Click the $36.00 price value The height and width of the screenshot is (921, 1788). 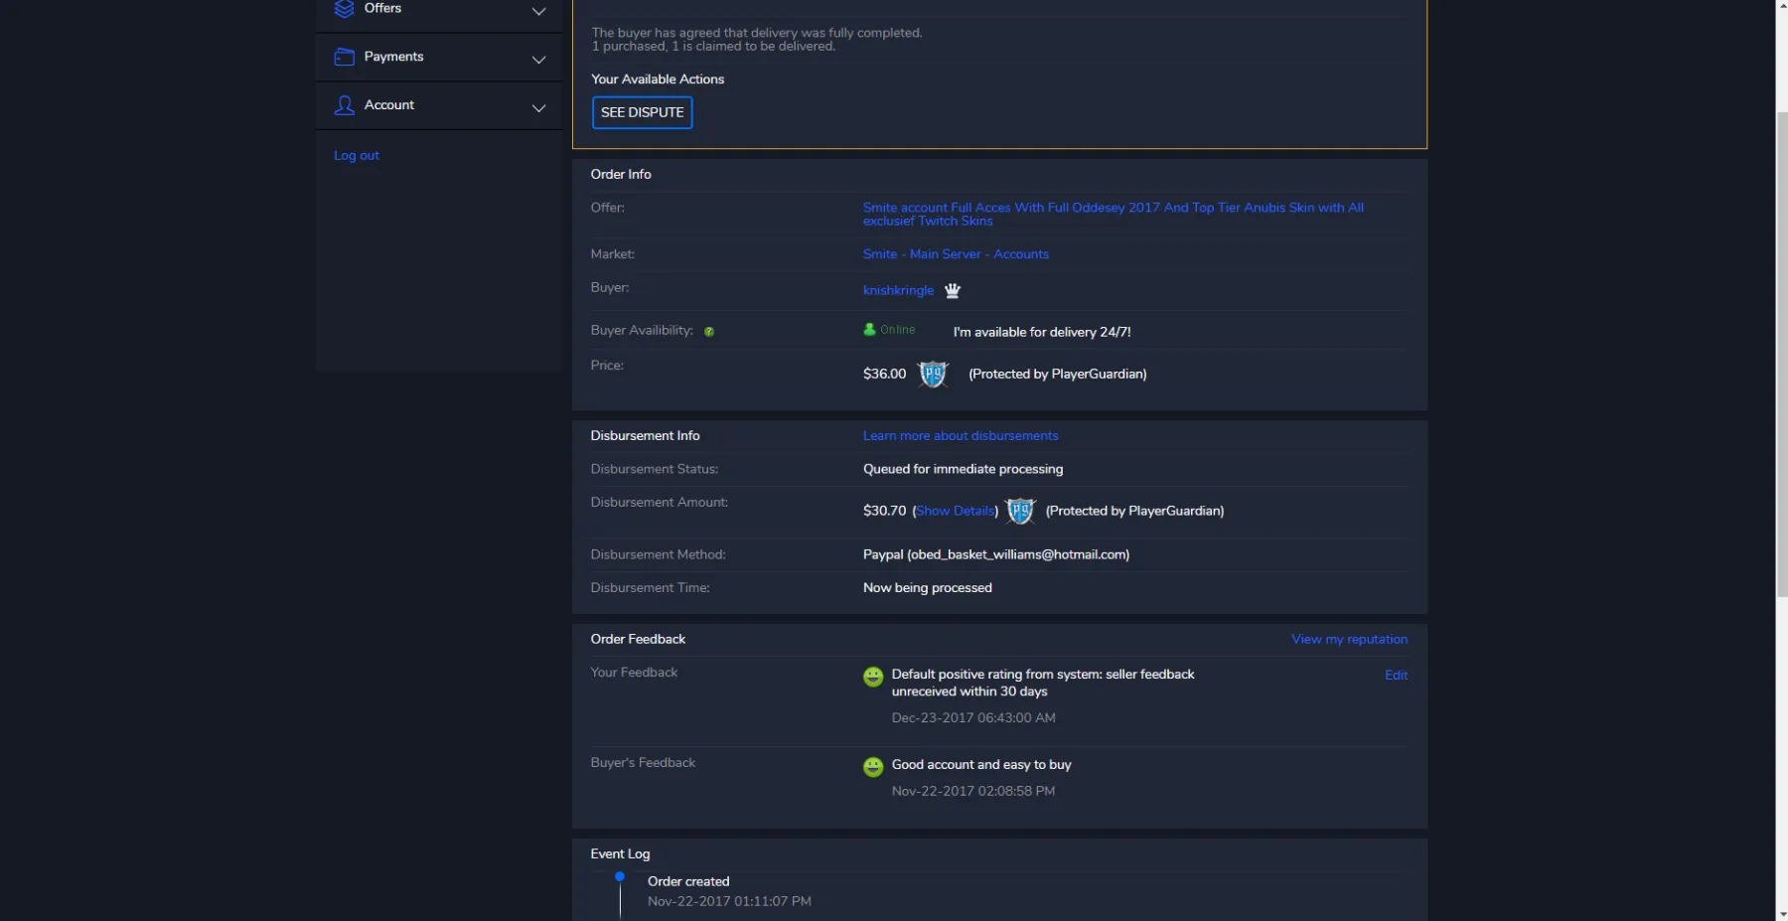tap(884, 375)
